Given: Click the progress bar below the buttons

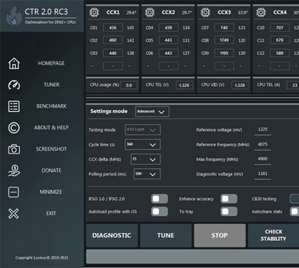Looking at the screenshot, I should [192, 257].
